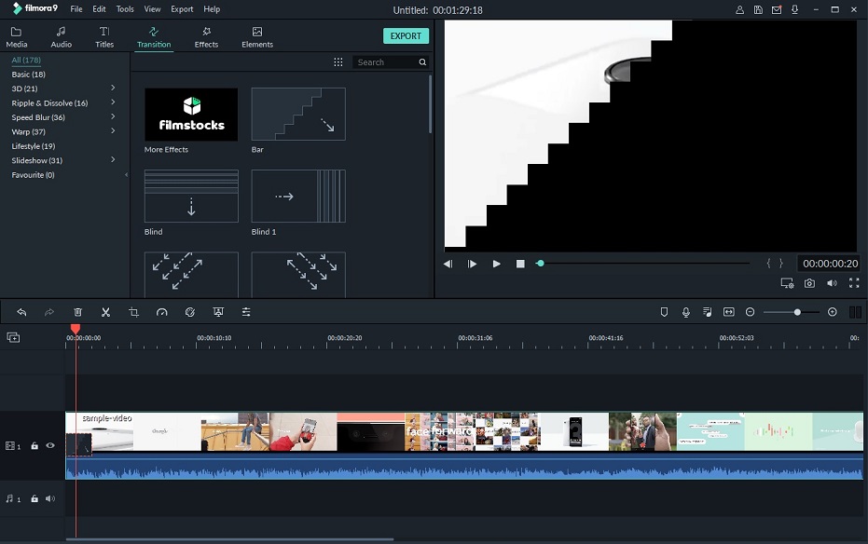Screen dimensions: 868x544
Task: Click the transitions panel scrollbar
Action: pos(430,105)
